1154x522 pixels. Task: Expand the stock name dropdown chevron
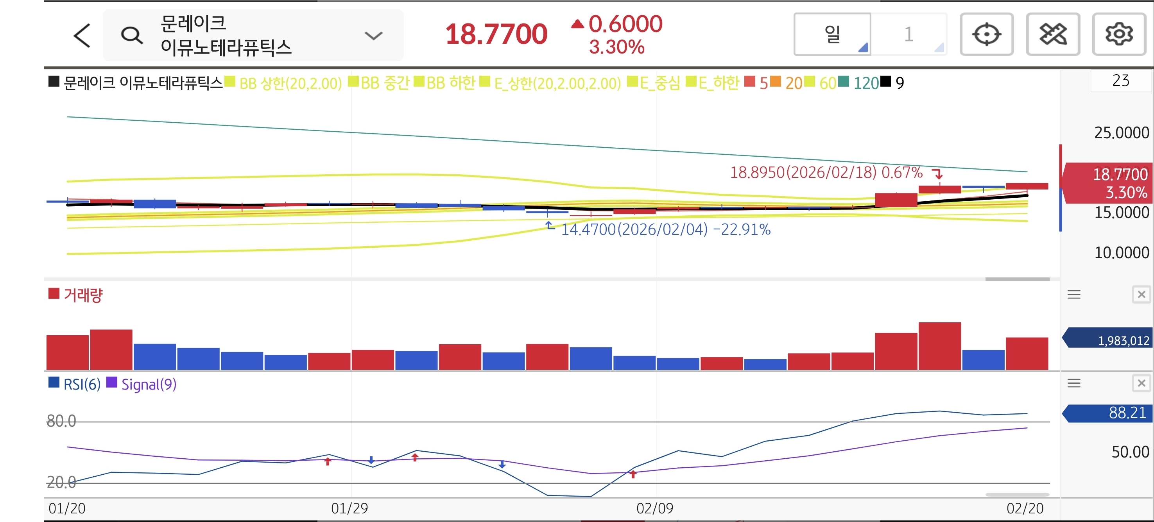tap(373, 36)
